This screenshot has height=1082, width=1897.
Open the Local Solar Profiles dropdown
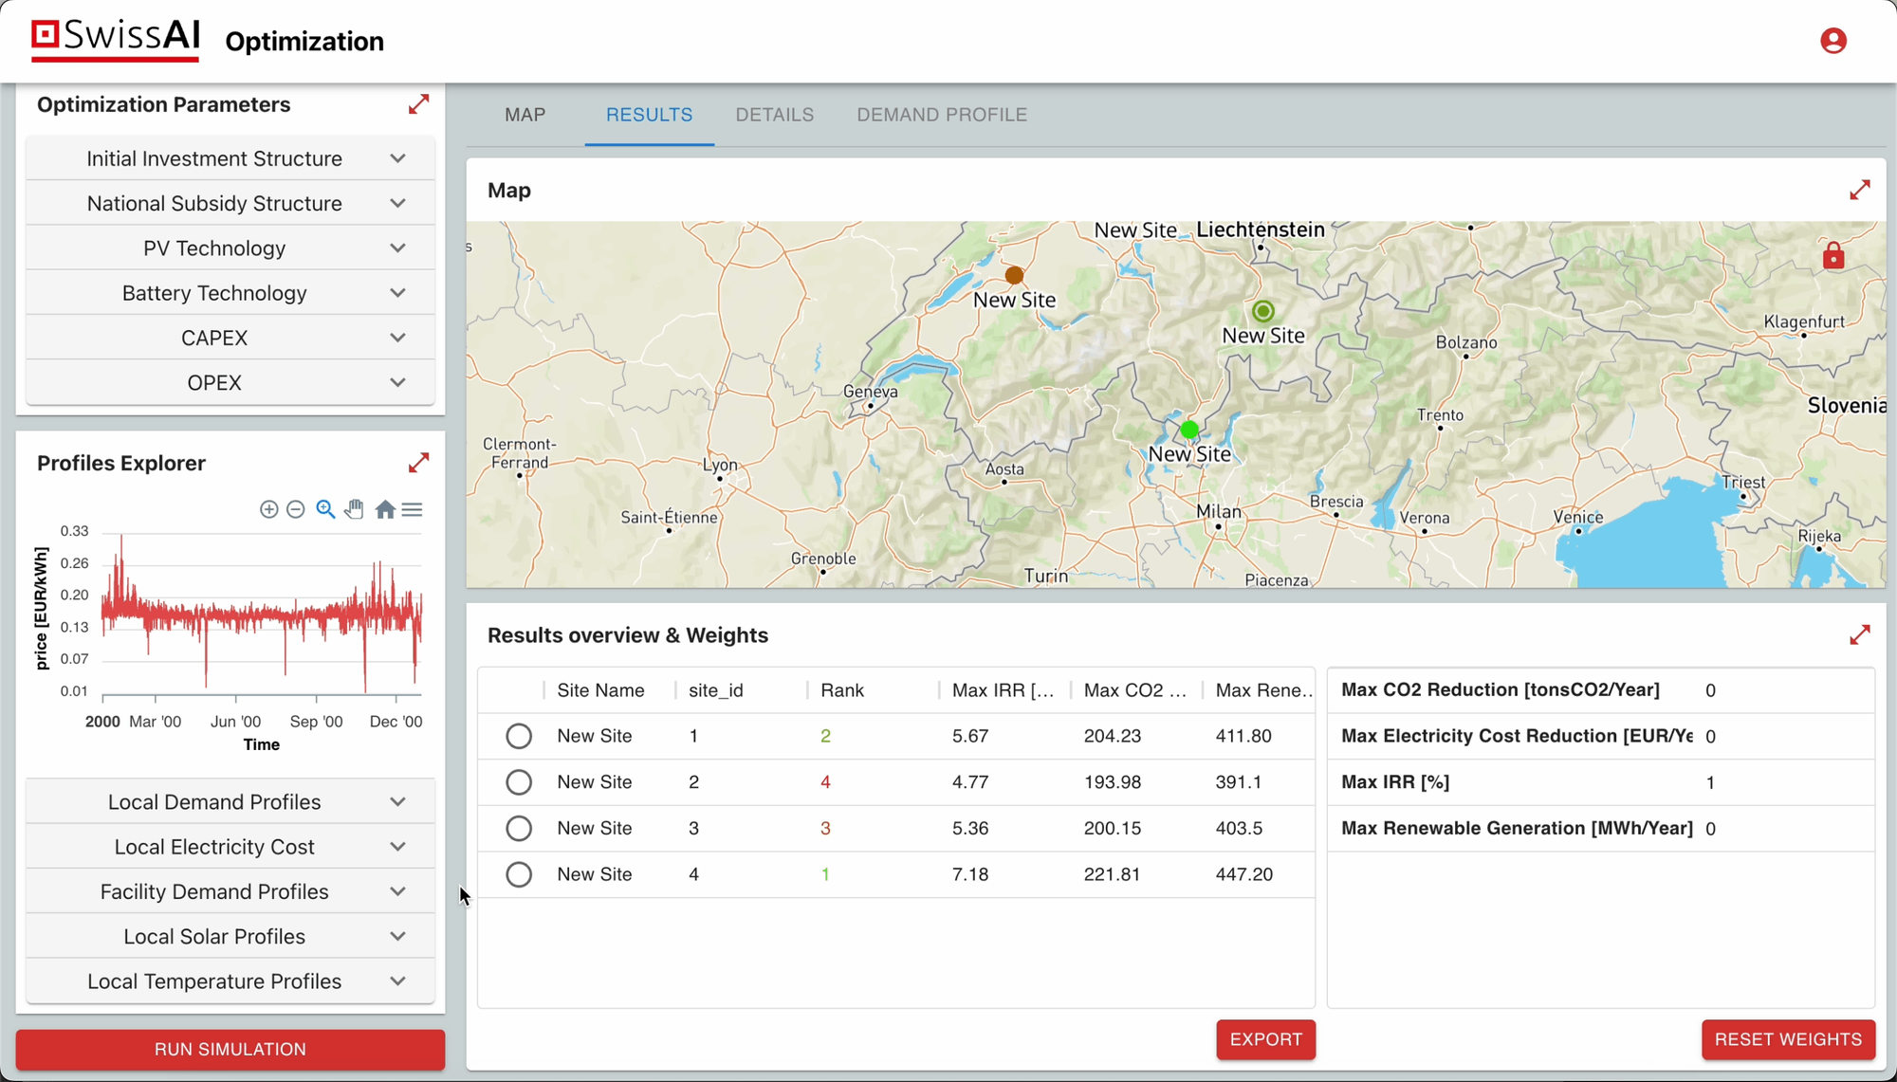point(230,936)
